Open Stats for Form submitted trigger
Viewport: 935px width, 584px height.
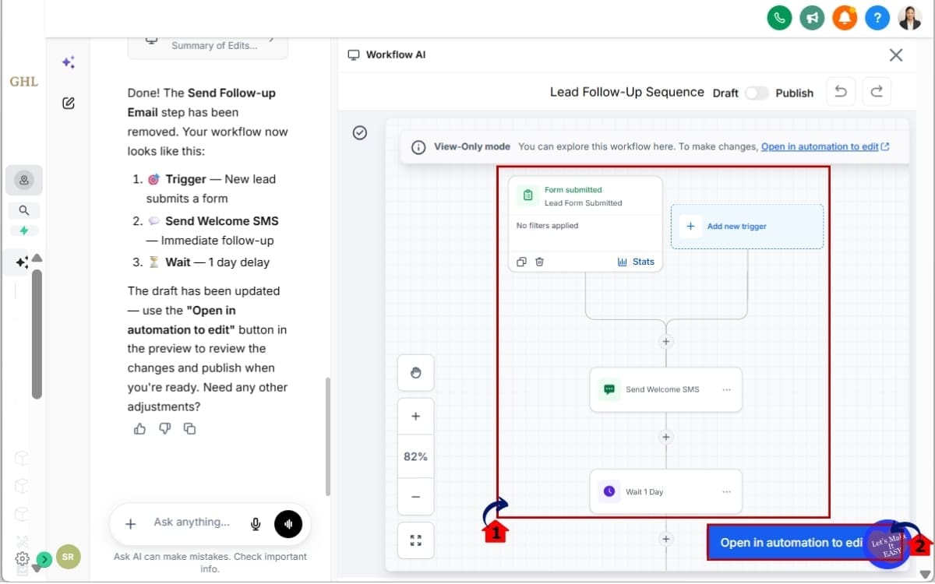(x=636, y=262)
